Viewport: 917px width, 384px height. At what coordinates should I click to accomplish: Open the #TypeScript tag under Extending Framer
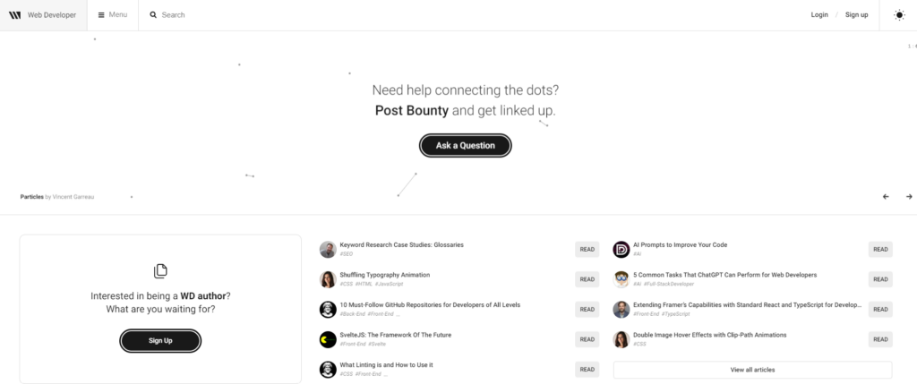(x=675, y=314)
